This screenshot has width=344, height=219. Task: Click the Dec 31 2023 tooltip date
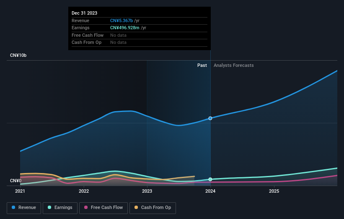[85, 13]
